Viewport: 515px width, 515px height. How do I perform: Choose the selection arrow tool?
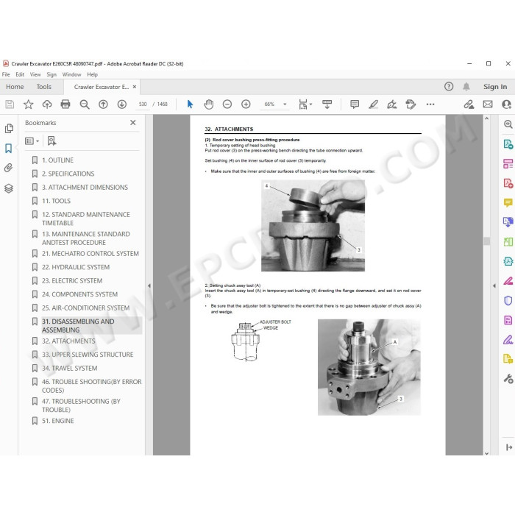190,104
